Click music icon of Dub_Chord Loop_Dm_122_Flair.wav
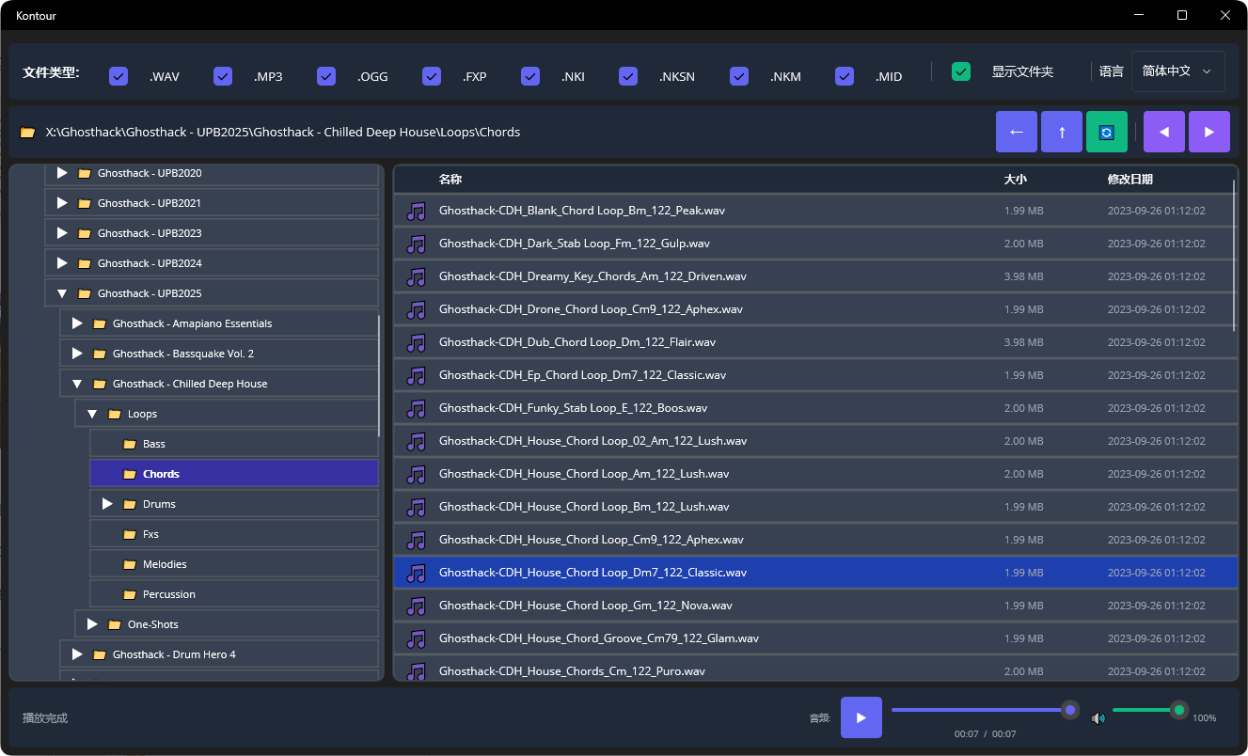Viewport: 1248px width, 756px height. (x=416, y=342)
